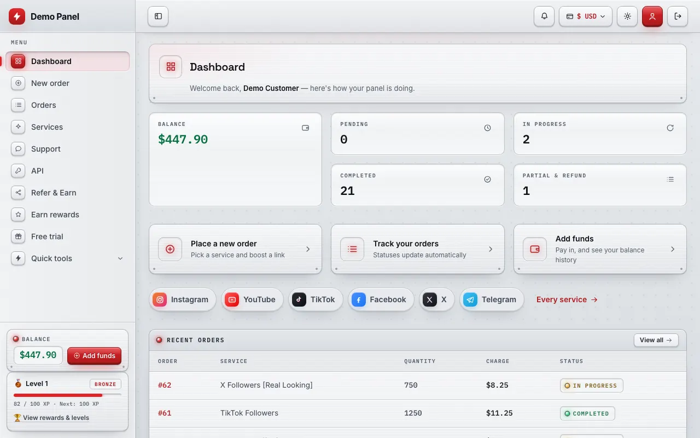The width and height of the screenshot is (700, 438).
Task: Click the API key icon in sidebar
Action: (x=18, y=171)
